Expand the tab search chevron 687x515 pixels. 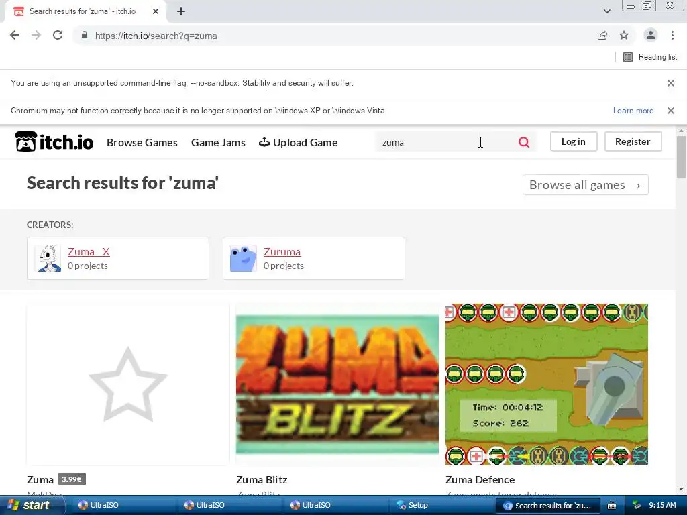[x=606, y=11]
